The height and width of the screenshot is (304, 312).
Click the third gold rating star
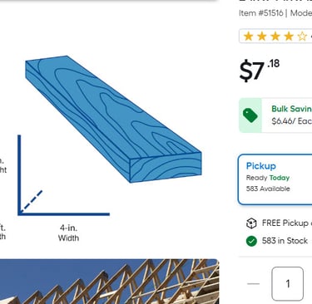tap(275, 37)
